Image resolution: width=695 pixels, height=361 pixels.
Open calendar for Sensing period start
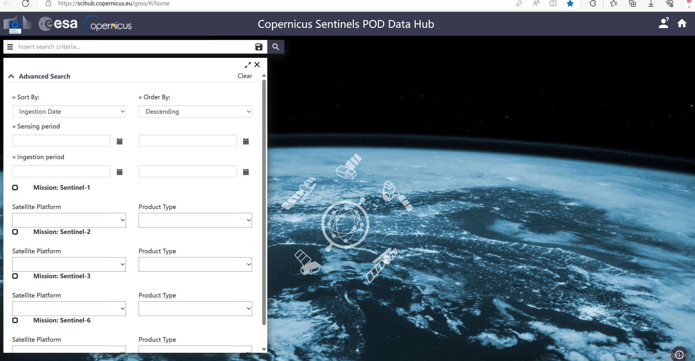click(x=120, y=142)
